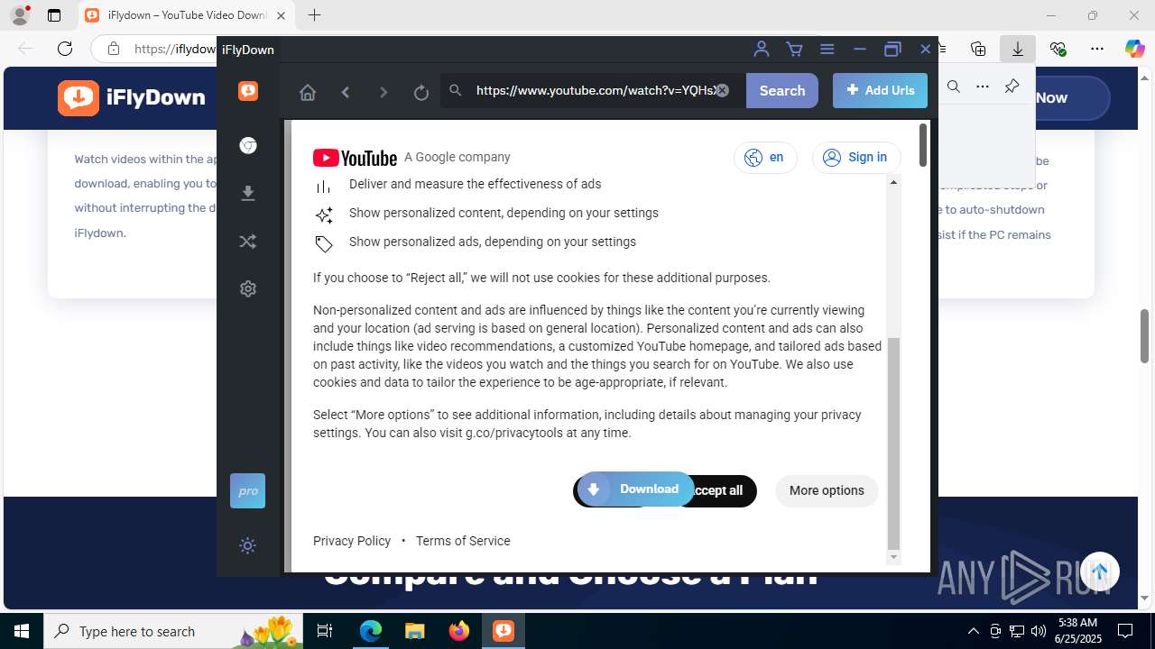Open a new Edge tab
The height and width of the screenshot is (649, 1155).
point(314,15)
